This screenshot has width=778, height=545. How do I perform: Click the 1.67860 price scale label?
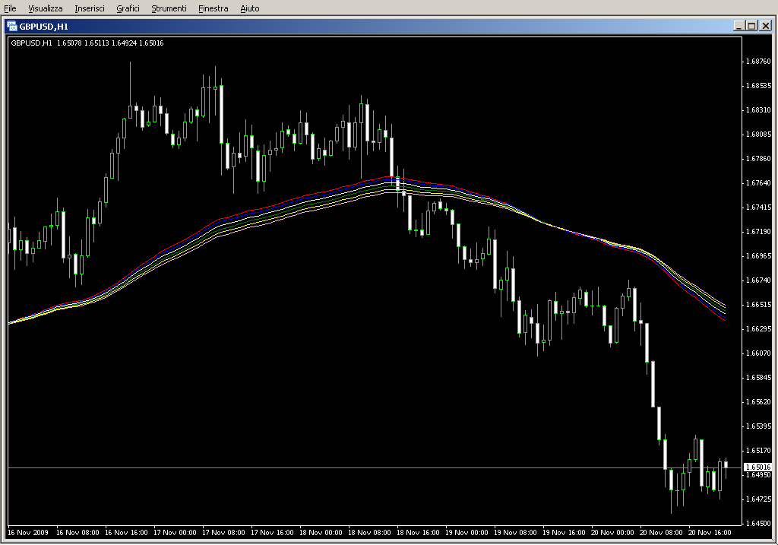759,159
